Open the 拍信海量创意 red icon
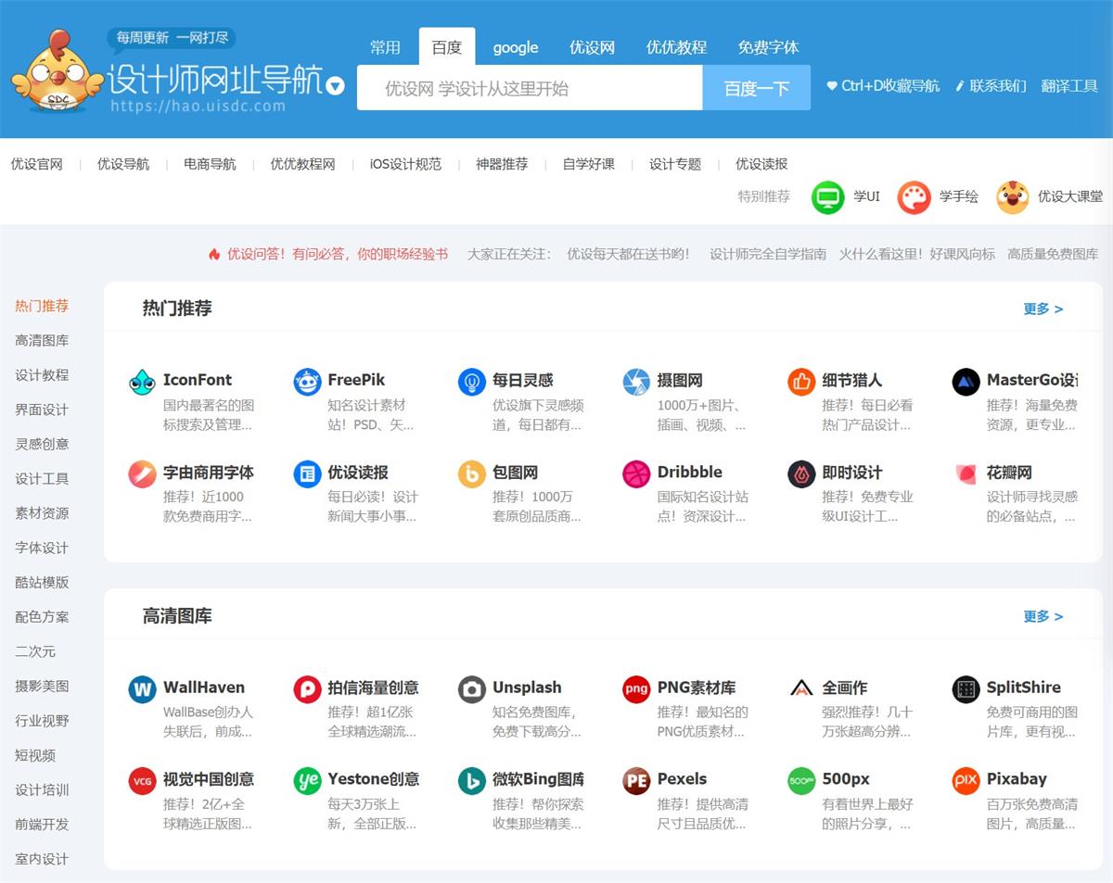The height and width of the screenshot is (883, 1113). pos(307,689)
